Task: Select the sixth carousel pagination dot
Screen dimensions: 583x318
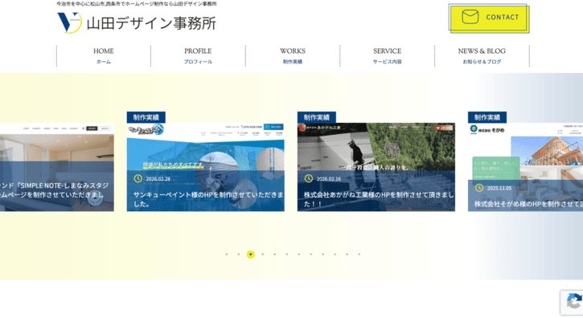Action: (x=286, y=255)
